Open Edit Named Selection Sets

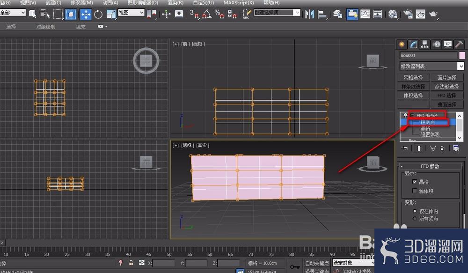tap(246, 14)
